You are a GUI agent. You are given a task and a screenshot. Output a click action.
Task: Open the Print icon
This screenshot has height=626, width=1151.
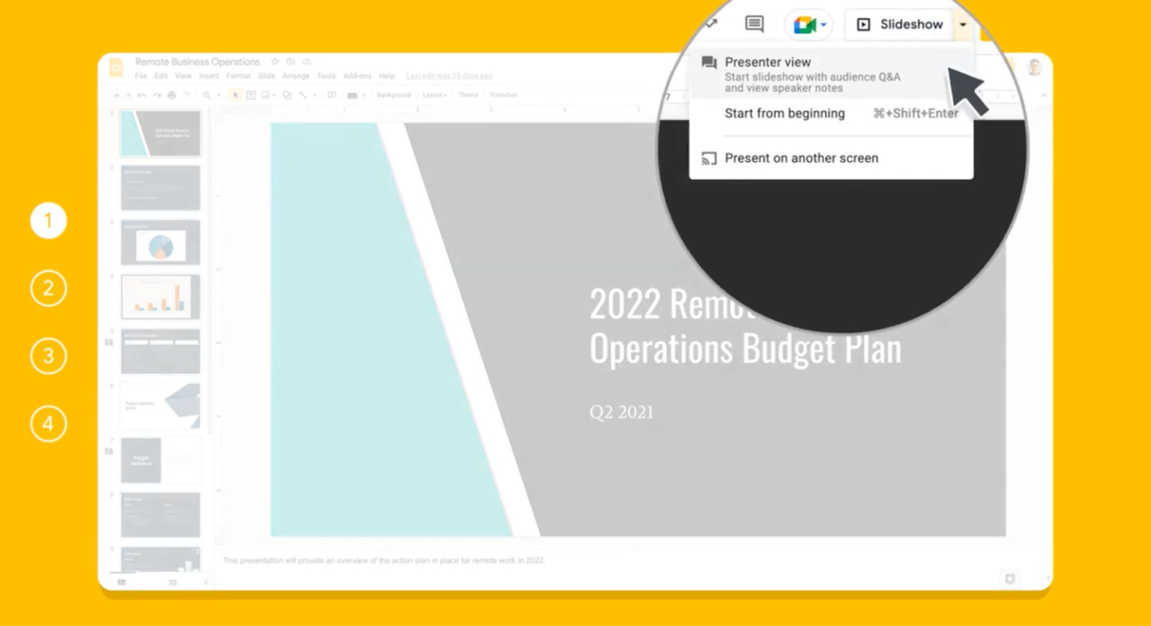point(171,95)
